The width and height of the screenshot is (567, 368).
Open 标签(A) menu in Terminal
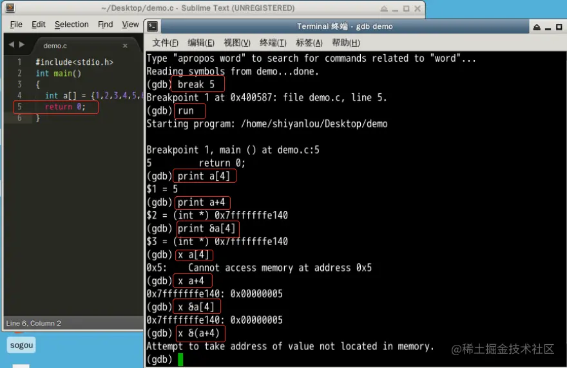point(309,43)
